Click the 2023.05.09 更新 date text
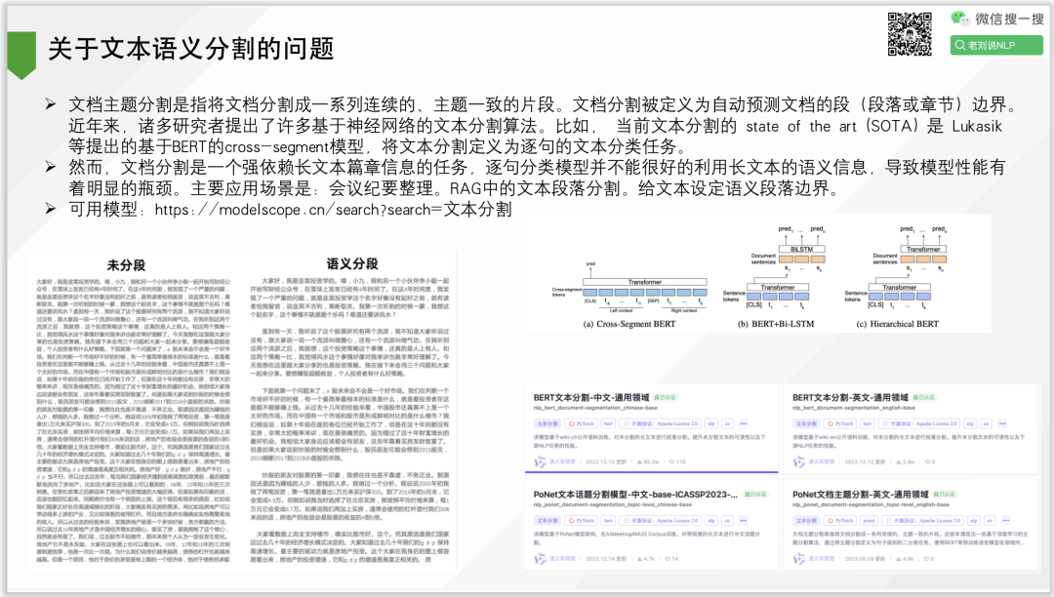This screenshot has height=597, width=1054. click(865, 559)
